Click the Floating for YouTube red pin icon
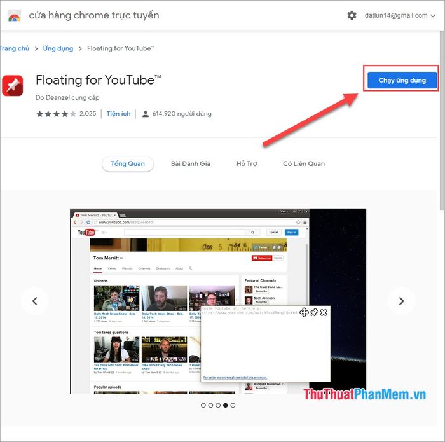 (x=13, y=86)
